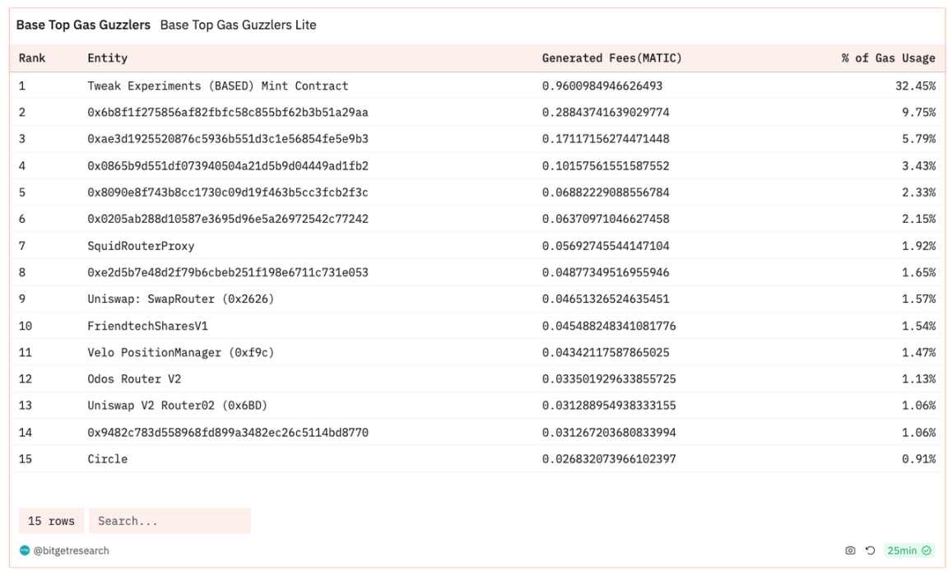Select the SquidRouterProxy entity cell
The image size is (948, 575).
pyautogui.click(x=141, y=246)
